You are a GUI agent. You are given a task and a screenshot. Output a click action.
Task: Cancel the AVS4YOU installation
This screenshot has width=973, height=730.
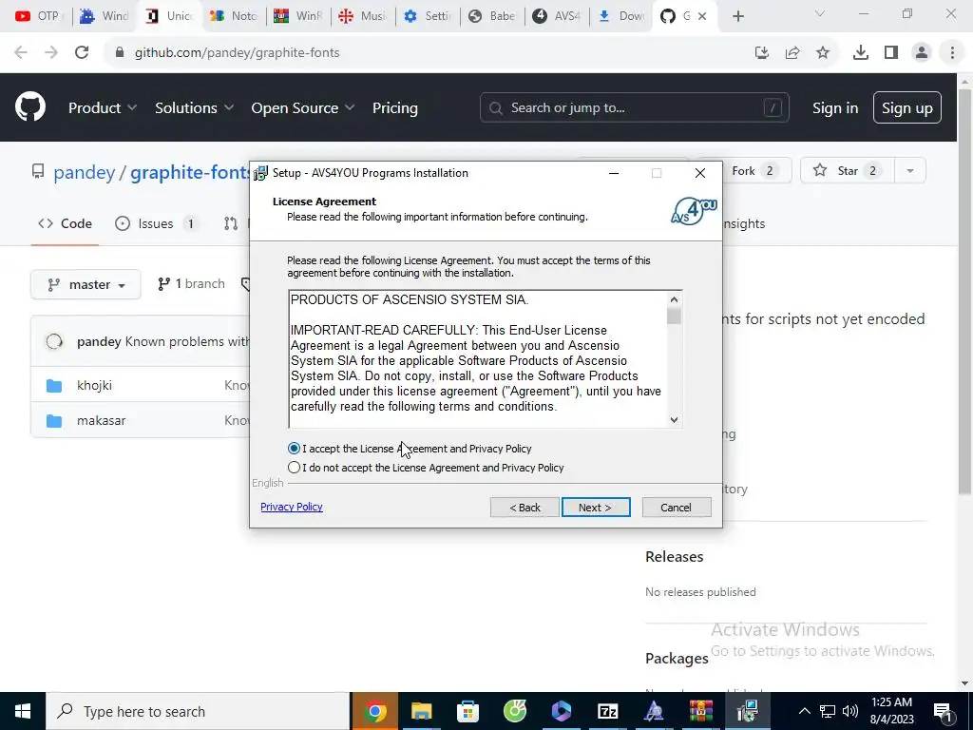click(677, 508)
